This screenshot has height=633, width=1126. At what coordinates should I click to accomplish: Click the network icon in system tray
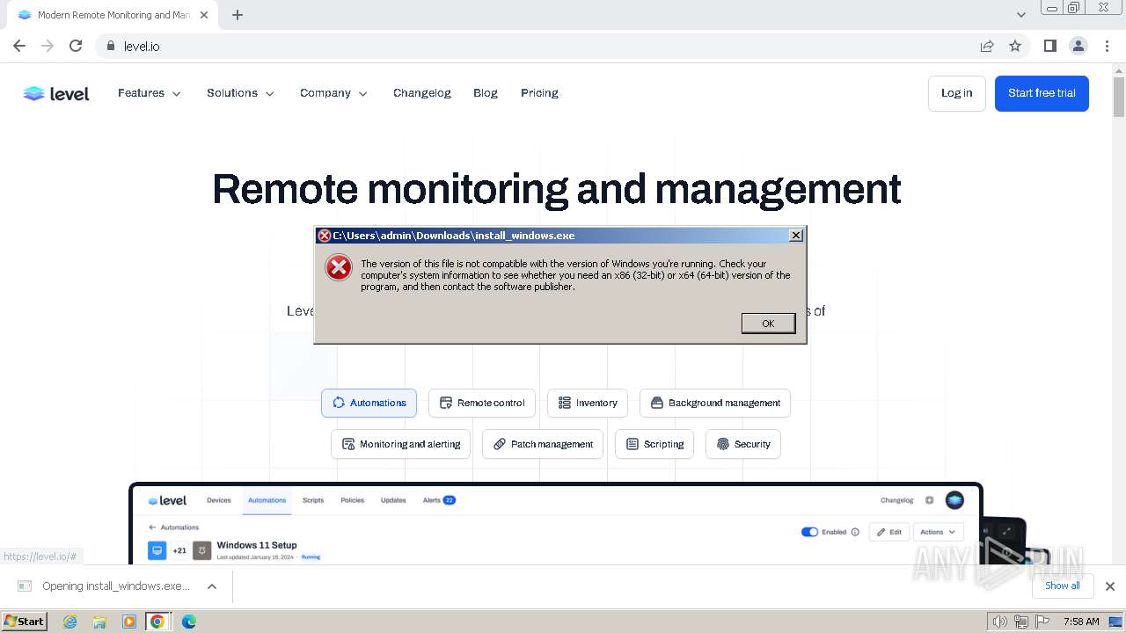[1021, 622]
